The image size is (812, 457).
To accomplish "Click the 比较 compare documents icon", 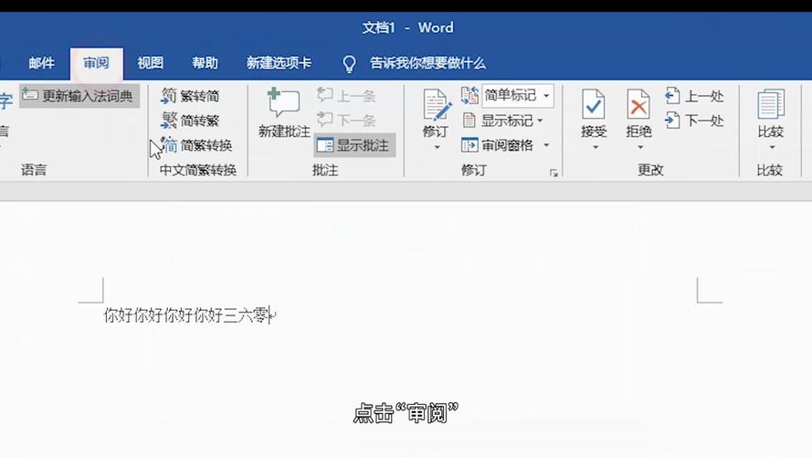I will [771, 104].
